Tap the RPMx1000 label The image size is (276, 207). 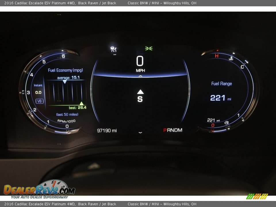coord(66,121)
